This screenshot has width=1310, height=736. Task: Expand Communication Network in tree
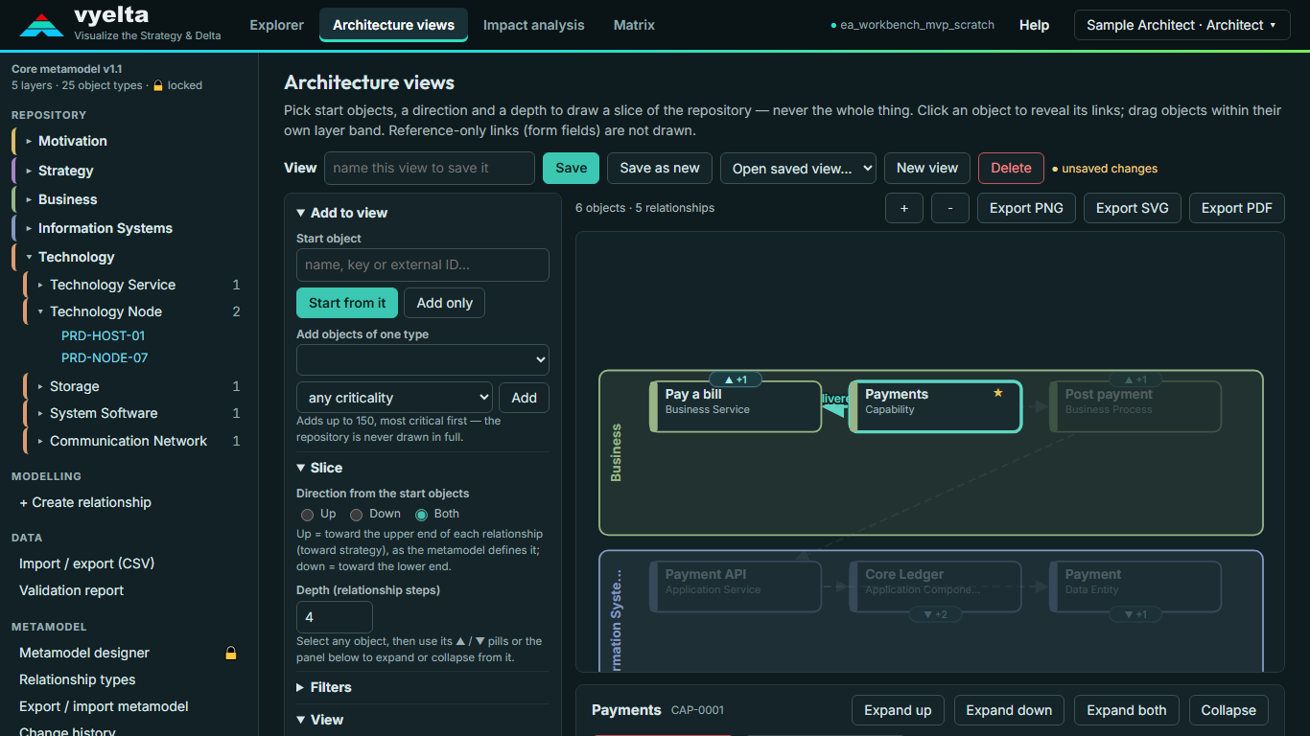coord(41,441)
